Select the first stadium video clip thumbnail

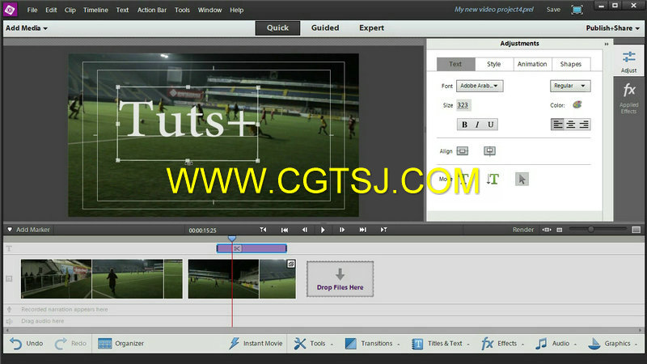[x=56, y=278]
